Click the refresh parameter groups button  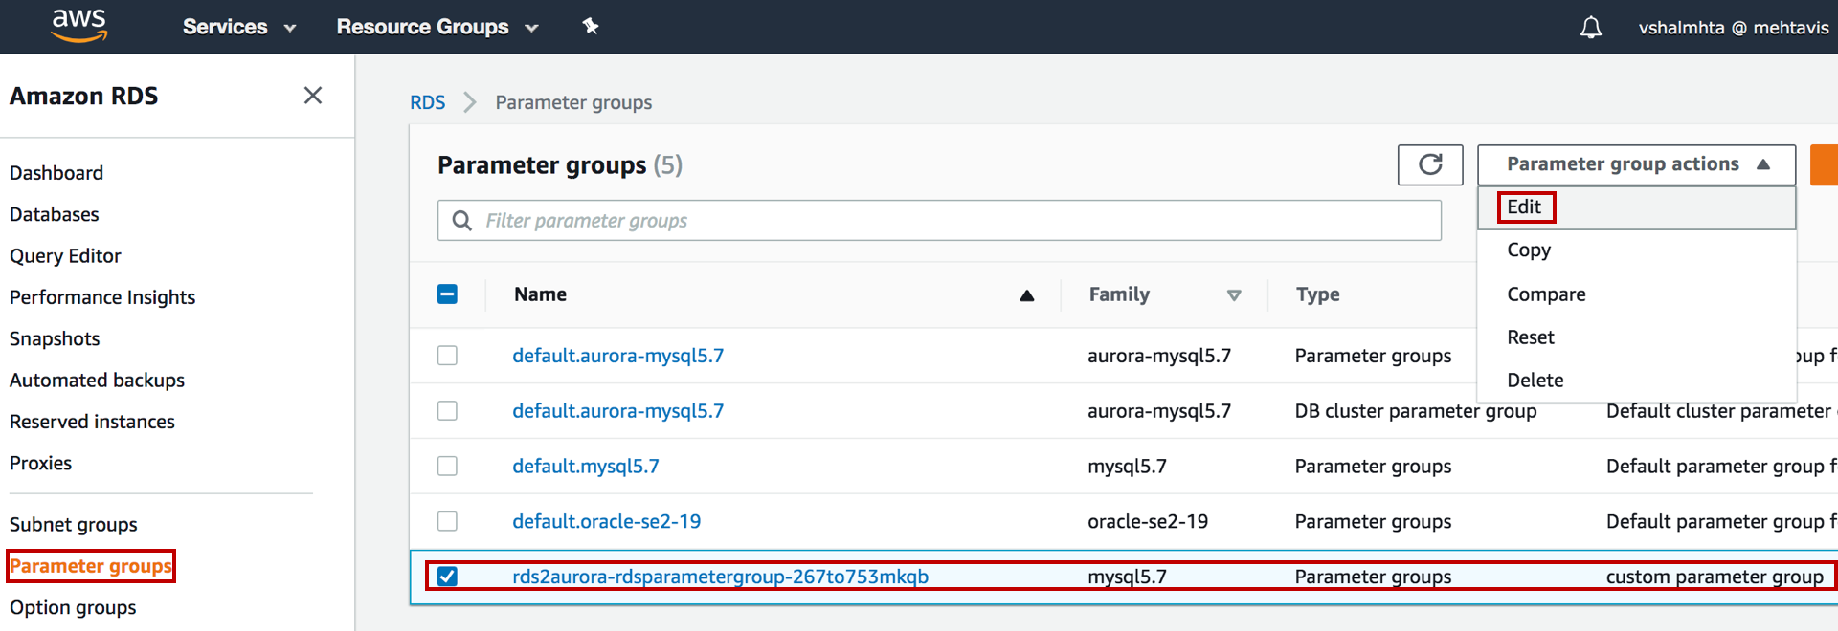point(1430,164)
